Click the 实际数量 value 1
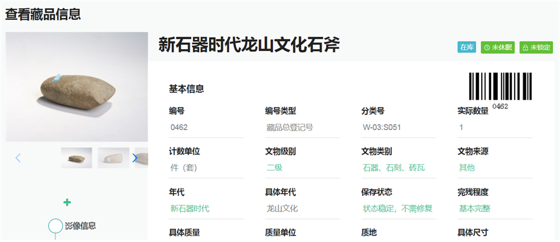This screenshot has width=560, height=242. pyautogui.click(x=461, y=128)
